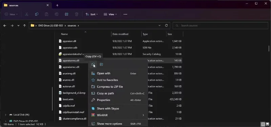Switch to details view layout icon
The image size is (271, 127).
(x=263, y=124)
